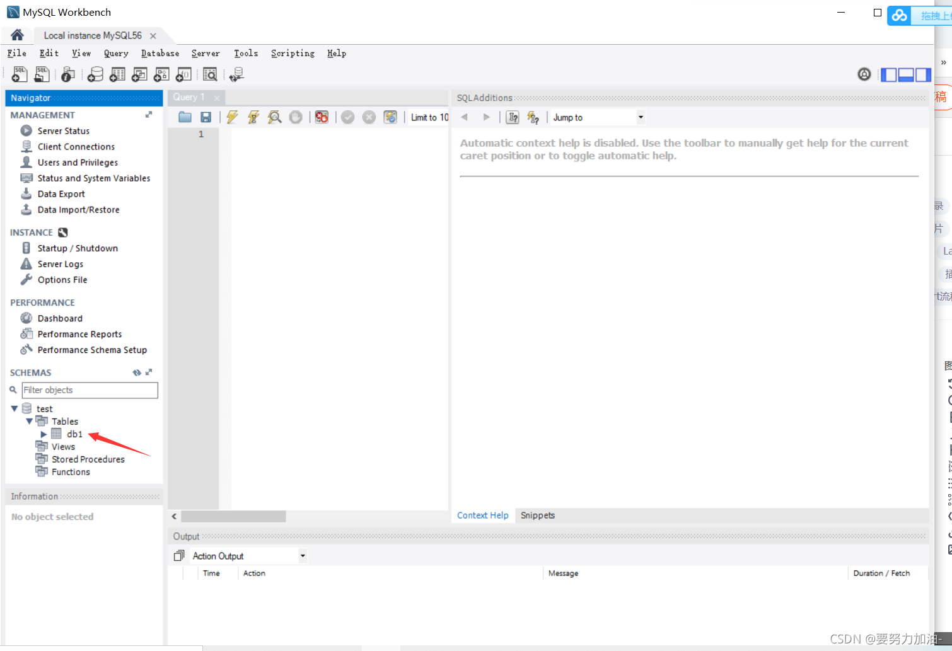Open Users and Privileges
Viewport: 952px width, 651px height.
(78, 163)
